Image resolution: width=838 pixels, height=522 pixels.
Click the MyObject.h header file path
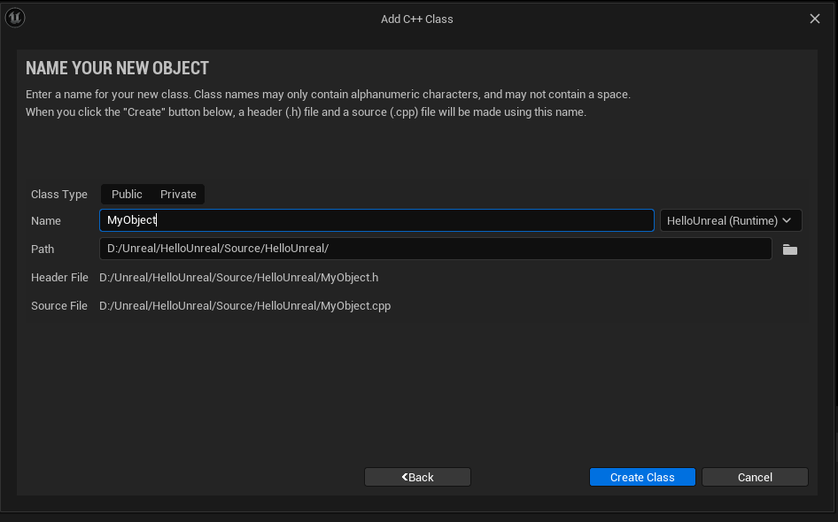(239, 278)
